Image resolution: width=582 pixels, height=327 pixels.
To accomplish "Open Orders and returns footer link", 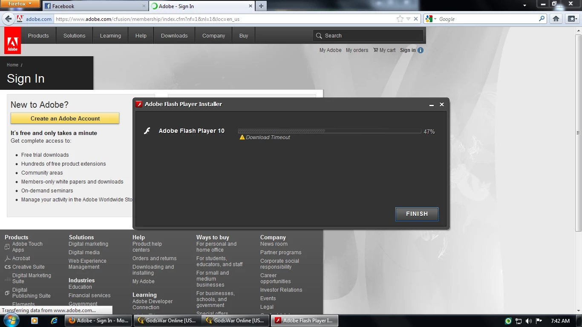I will tap(154, 258).
